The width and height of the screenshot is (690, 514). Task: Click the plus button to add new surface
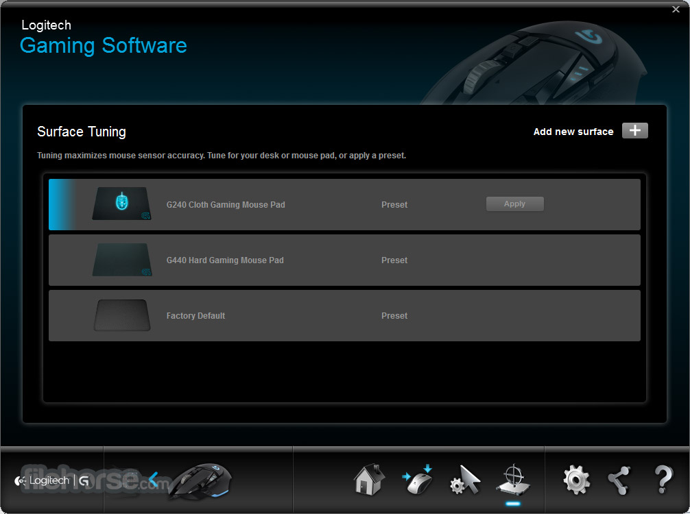coord(634,131)
